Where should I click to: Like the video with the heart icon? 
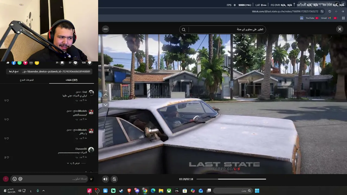click(89, 63)
